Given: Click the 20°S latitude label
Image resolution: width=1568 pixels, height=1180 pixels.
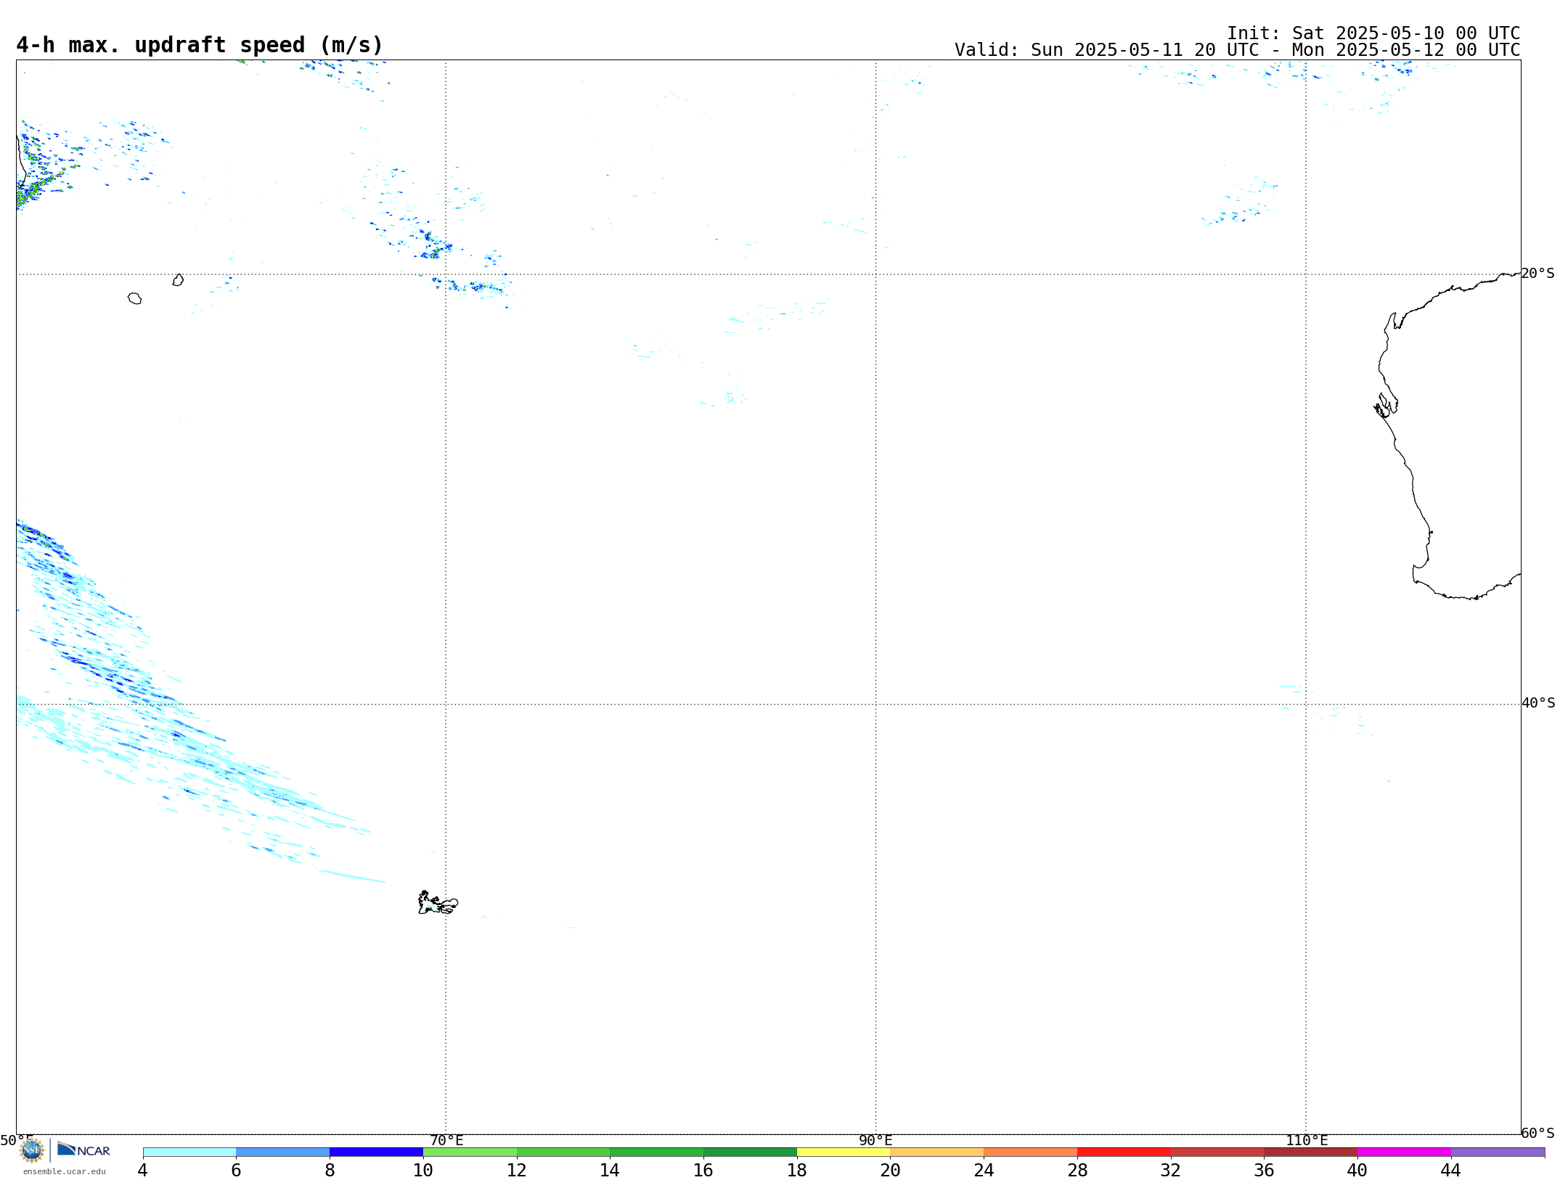Looking at the screenshot, I should click(x=1538, y=274).
